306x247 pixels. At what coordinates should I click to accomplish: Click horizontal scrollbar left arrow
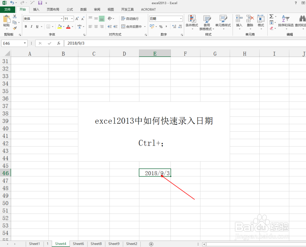204,244
